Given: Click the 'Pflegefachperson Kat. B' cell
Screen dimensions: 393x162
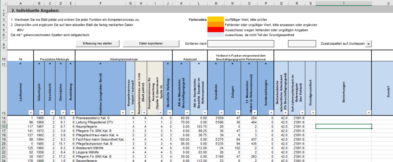Looking at the screenshot, I should (x=100, y=144).
